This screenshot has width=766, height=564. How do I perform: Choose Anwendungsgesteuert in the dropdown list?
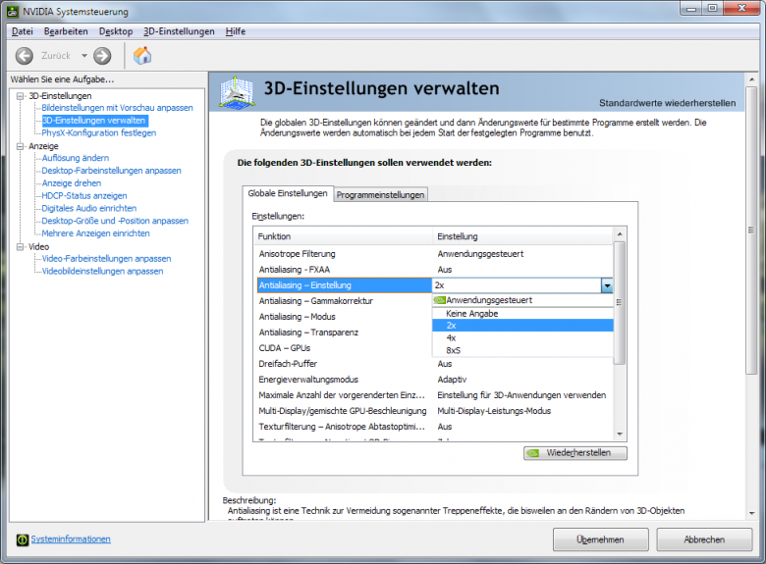(522, 300)
